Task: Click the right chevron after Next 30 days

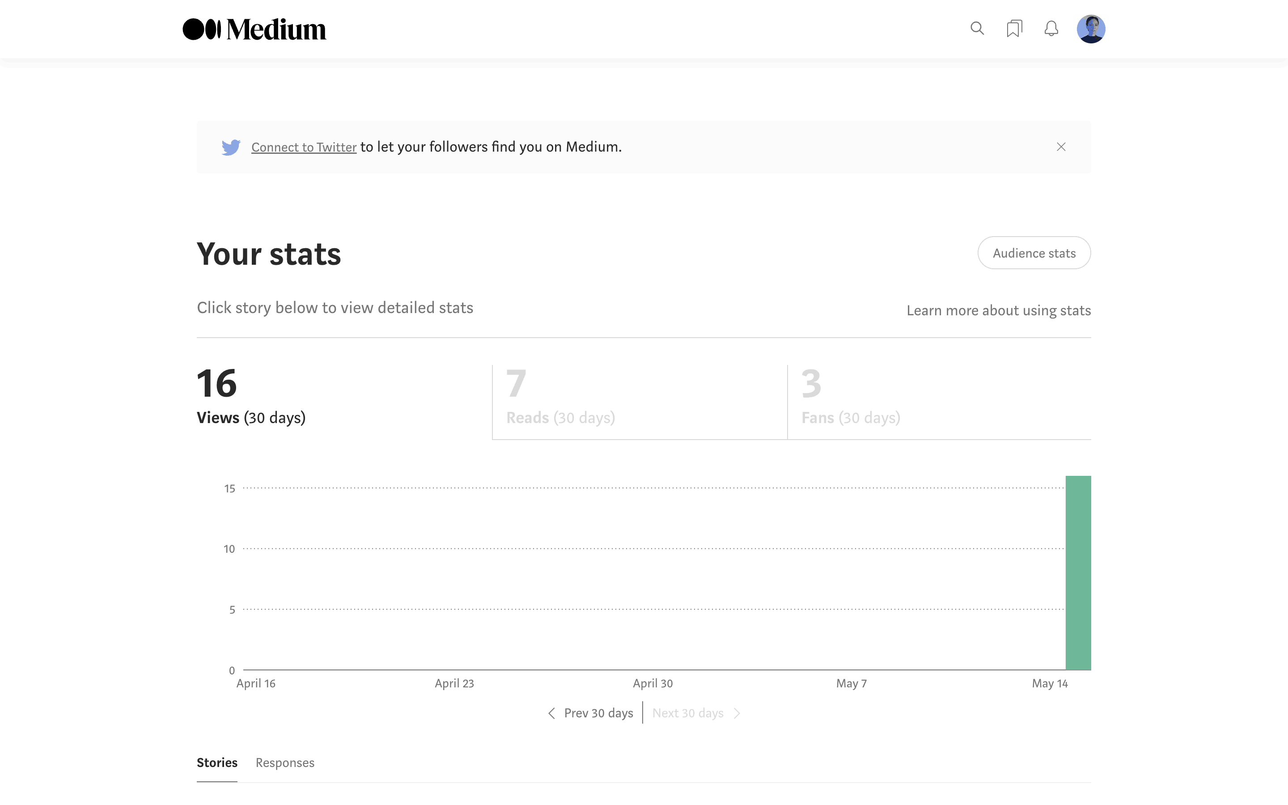Action: (737, 713)
